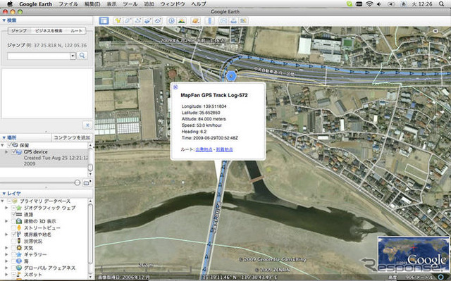Enable the ストリートビュー layer checkbox

pos(13,228)
